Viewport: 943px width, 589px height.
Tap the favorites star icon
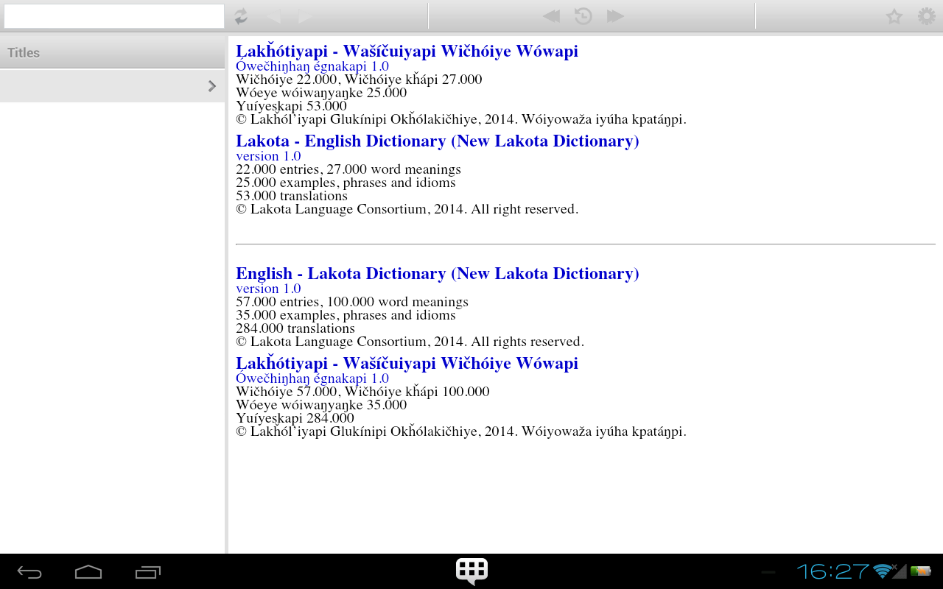[894, 16]
